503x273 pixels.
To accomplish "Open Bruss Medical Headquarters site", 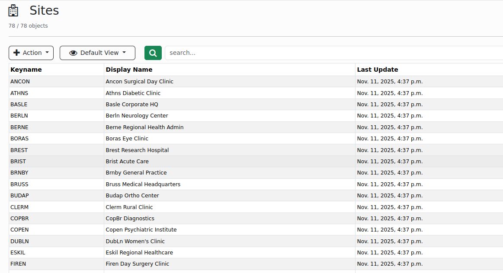I will point(143,184).
